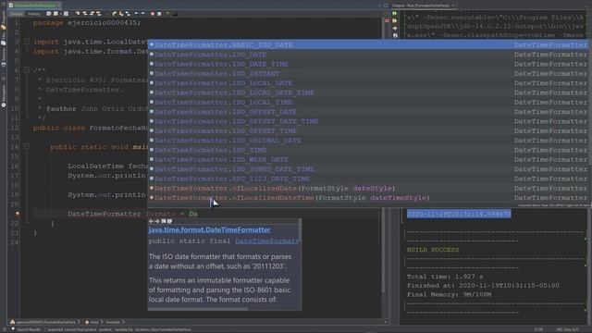Select DateTimeFormatter.ISO_DATE_TIME completion item

click(x=368, y=64)
